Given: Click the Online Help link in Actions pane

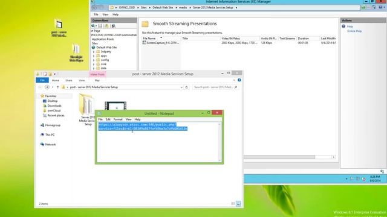Looking at the screenshot, I should click(354, 31).
